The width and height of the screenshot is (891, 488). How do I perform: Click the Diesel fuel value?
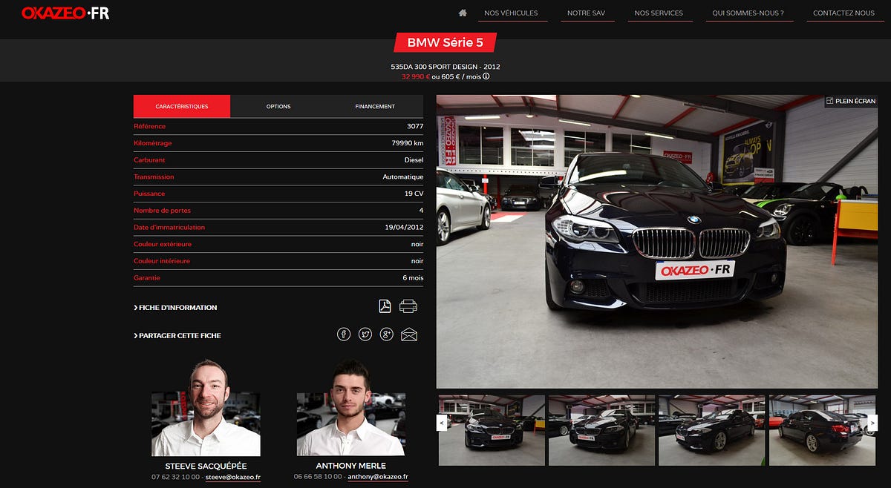pyautogui.click(x=414, y=160)
